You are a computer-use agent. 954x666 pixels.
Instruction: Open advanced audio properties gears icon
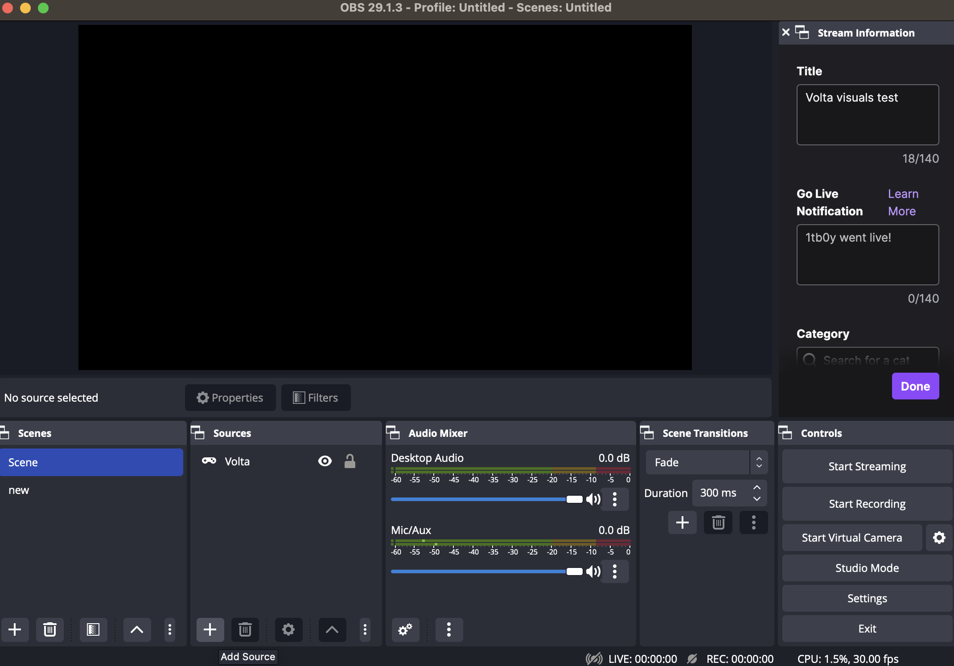point(405,629)
